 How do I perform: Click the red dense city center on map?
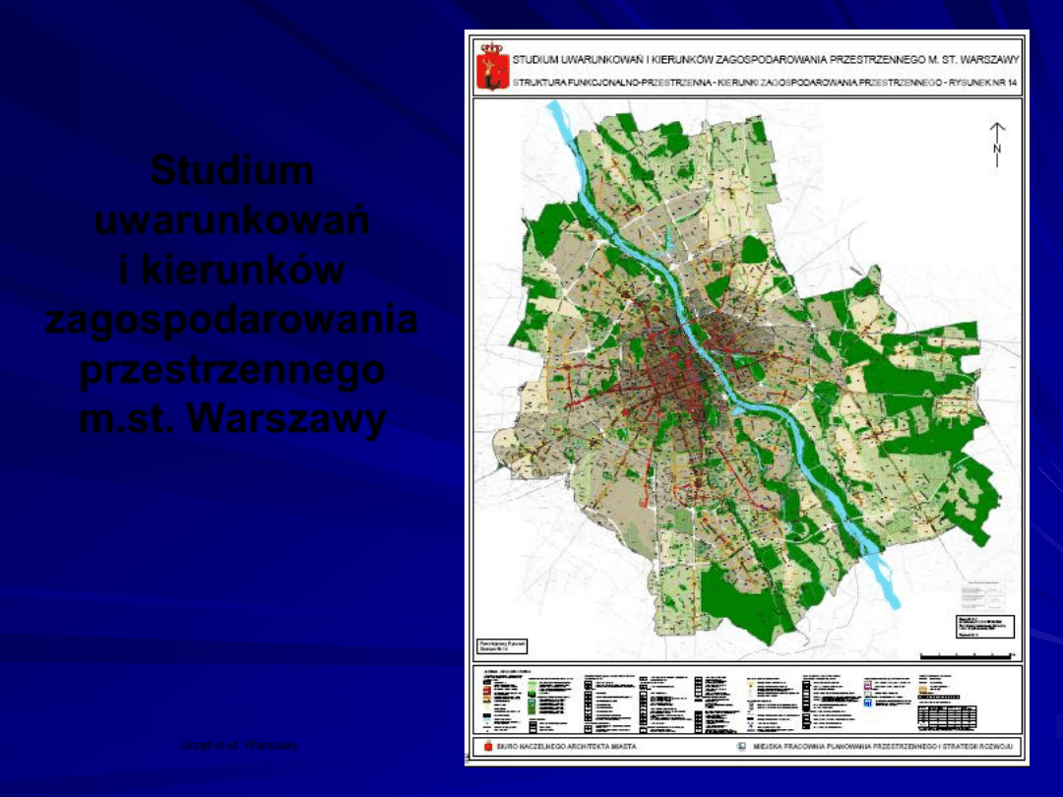(x=679, y=374)
